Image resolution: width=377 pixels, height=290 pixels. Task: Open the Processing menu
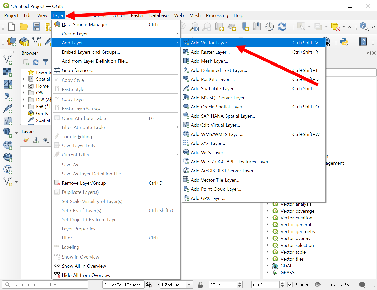pos(217,15)
